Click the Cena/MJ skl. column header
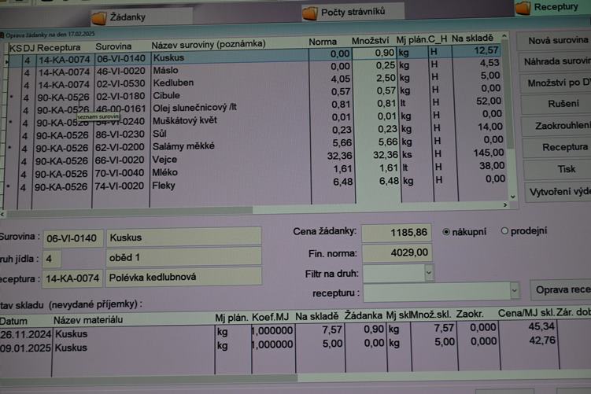Viewport: 591px width, 394px height. (x=526, y=313)
